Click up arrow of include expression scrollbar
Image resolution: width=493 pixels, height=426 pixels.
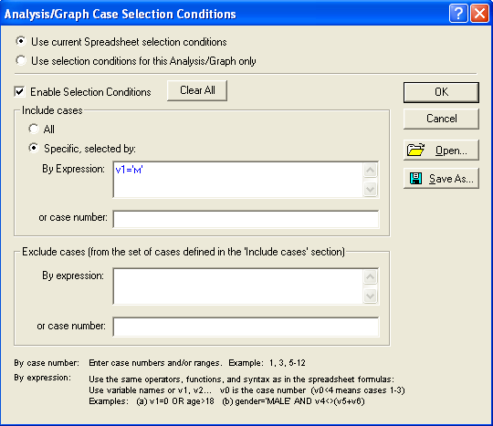point(370,171)
